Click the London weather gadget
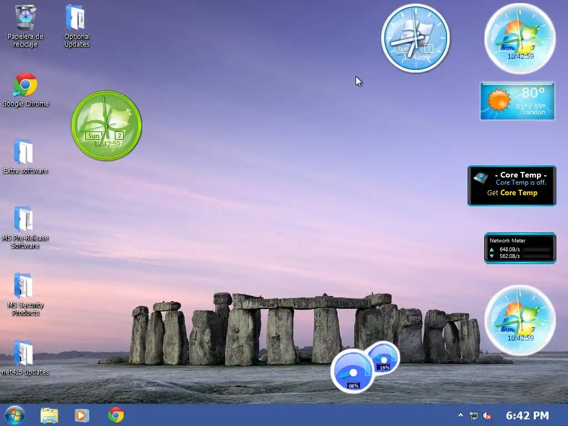The image size is (568, 426). point(518,101)
